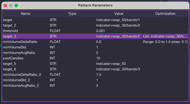
Task: Select the target_2 parameter name
Action: [9, 25]
